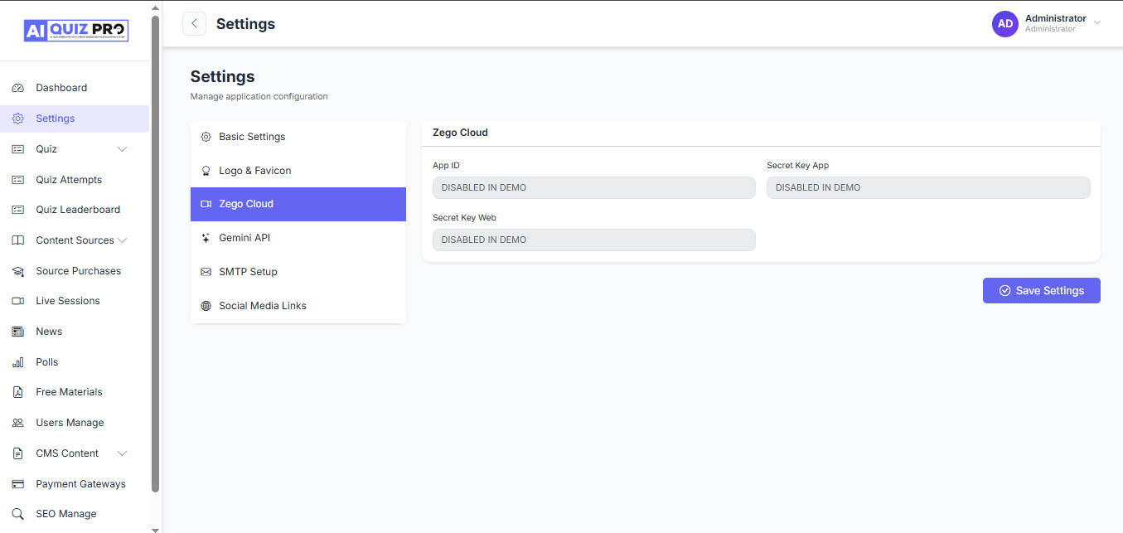Screen dimensions: 1123x533
Task: Expand the Quiz submenu chevron
Action: click(x=123, y=149)
